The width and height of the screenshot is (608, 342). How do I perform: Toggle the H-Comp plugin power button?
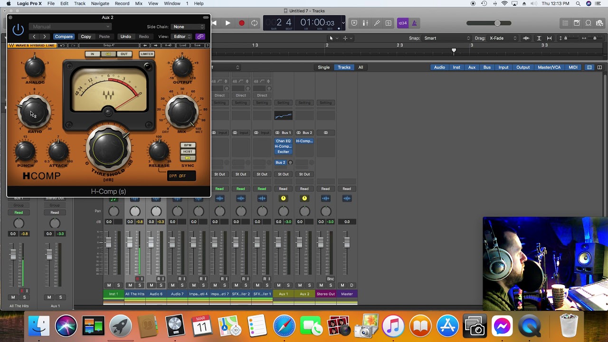[18, 30]
